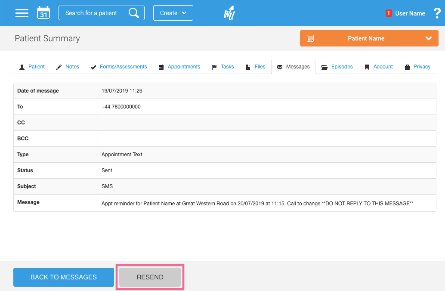Open the User Name account menu
The image size is (445, 291).
tap(410, 13)
